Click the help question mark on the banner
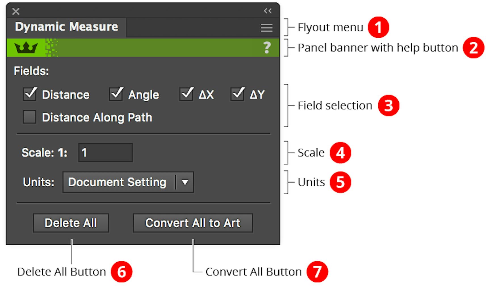 (267, 48)
